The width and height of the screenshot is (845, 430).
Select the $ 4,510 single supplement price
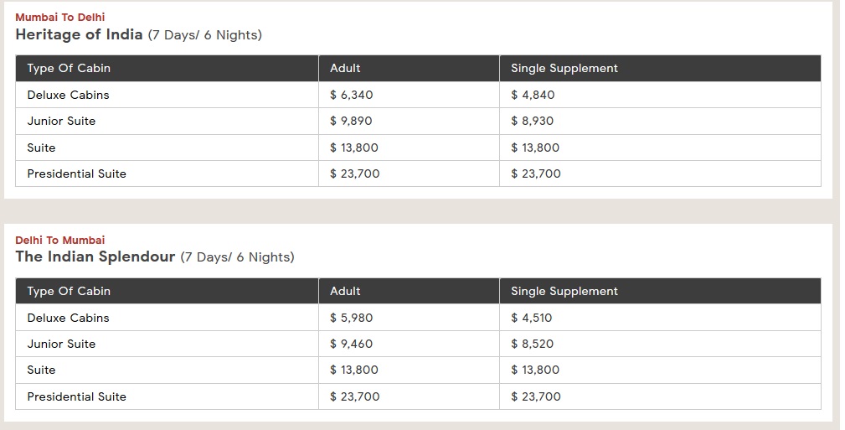point(532,318)
